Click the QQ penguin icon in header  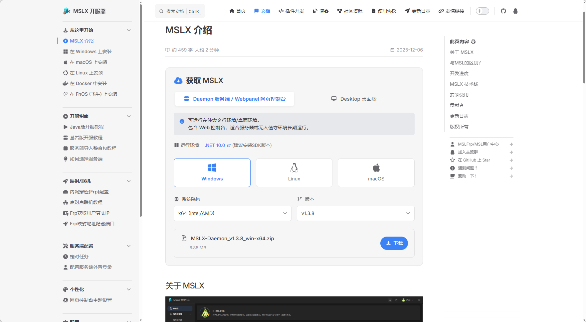click(x=515, y=11)
